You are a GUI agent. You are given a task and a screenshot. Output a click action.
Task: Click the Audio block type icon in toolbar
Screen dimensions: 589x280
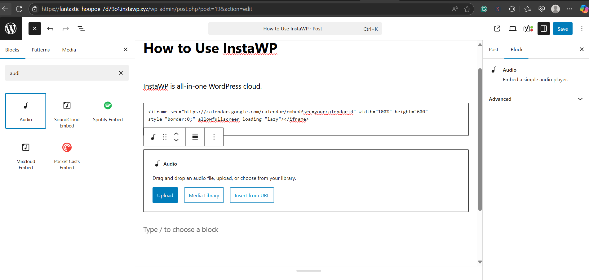pos(153,137)
